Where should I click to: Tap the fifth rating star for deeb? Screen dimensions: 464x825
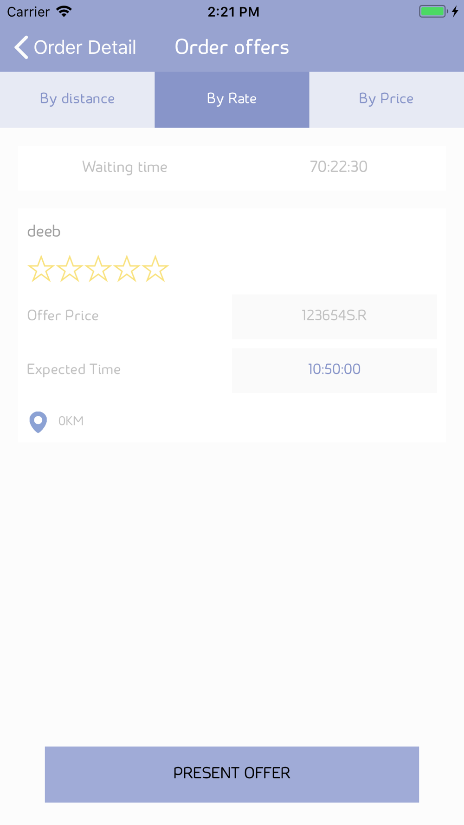coord(155,269)
